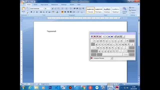Click the Numbering list icon
Viewport: 160px width, 90px height.
click(x=66, y=8)
